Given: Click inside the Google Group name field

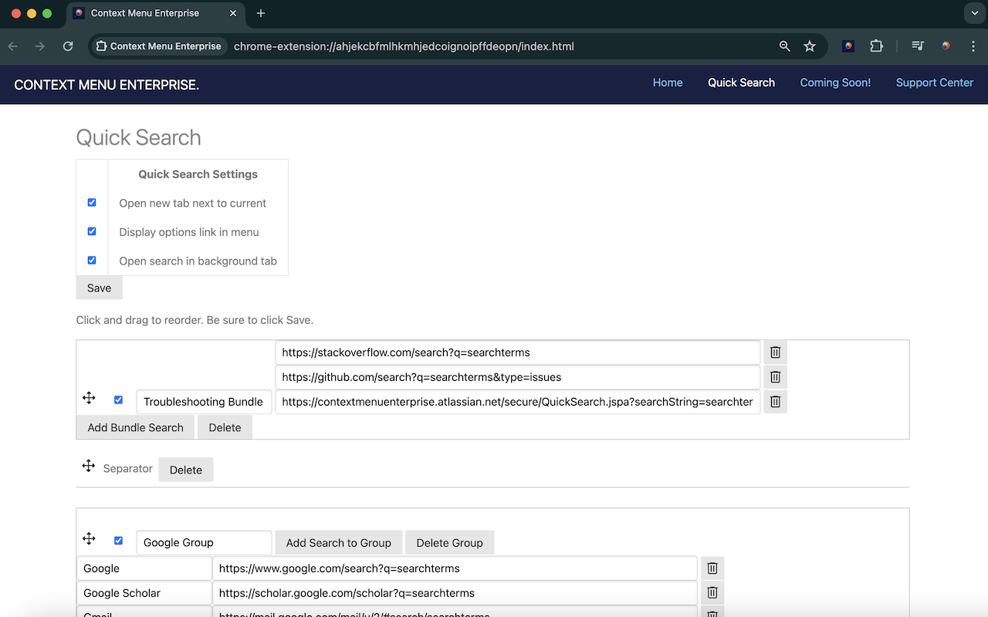Looking at the screenshot, I should point(203,542).
